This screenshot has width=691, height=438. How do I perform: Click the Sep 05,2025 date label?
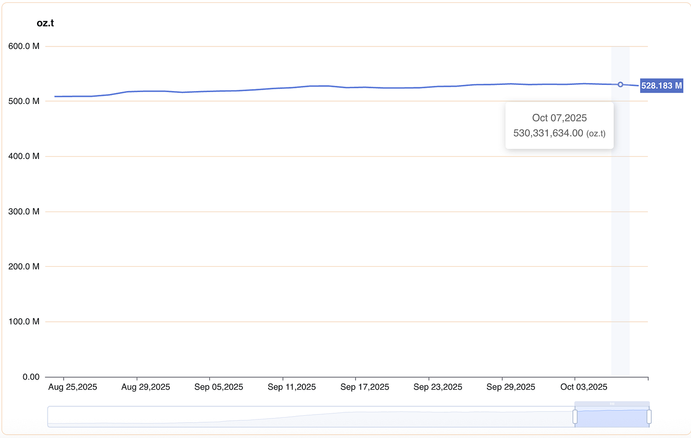coord(219,387)
